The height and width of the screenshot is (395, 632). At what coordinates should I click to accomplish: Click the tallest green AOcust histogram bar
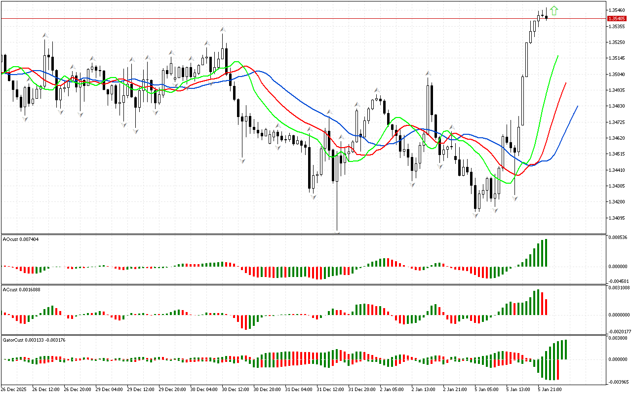(546, 253)
